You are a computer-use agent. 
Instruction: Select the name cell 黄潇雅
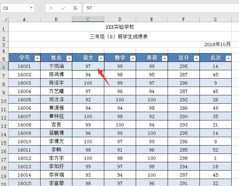pyautogui.click(x=56, y=108)
